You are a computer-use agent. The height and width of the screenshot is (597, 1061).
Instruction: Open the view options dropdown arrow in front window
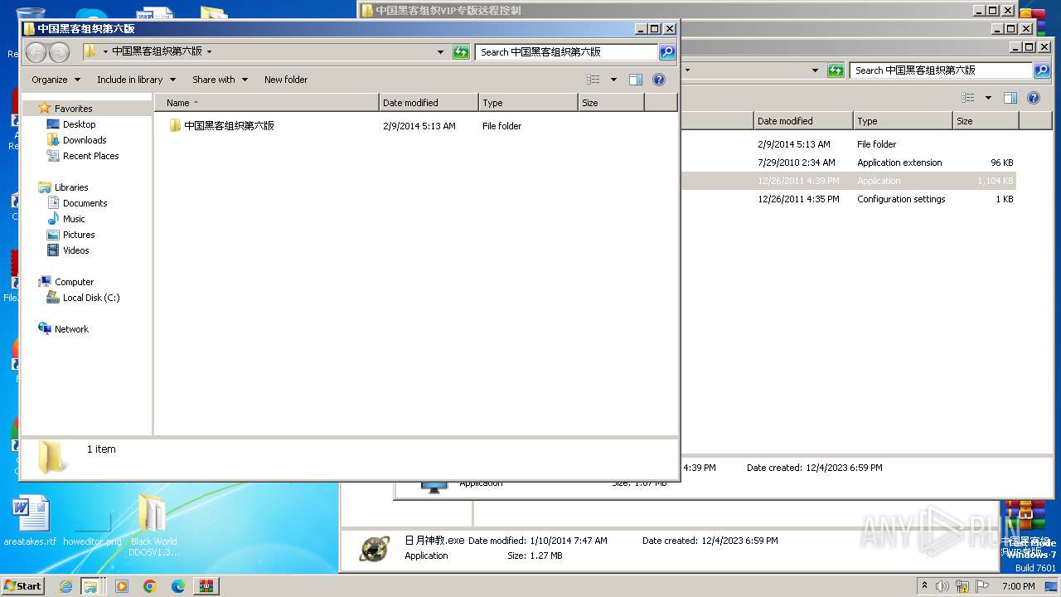coord(613,80)
